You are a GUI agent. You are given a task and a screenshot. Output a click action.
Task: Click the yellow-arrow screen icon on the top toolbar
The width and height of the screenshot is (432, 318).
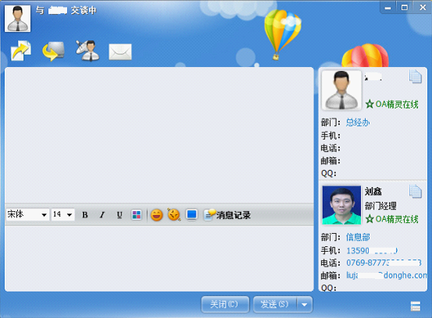[54, 51]
